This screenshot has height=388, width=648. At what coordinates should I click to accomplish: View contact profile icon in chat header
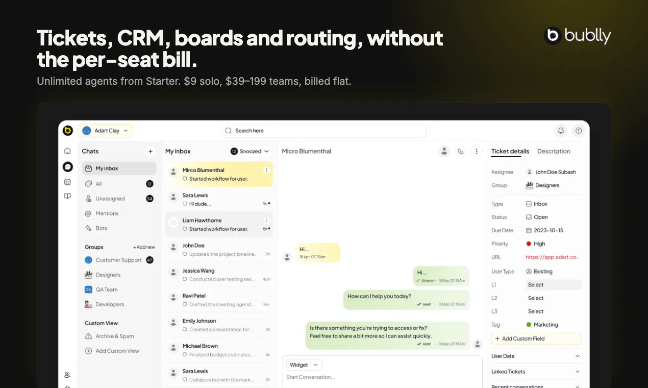[444, 151]
